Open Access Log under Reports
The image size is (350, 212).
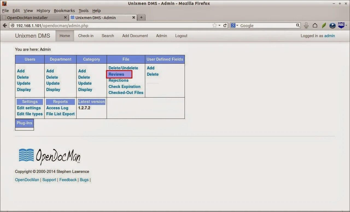pyautogui.click(x=57, y=108)
